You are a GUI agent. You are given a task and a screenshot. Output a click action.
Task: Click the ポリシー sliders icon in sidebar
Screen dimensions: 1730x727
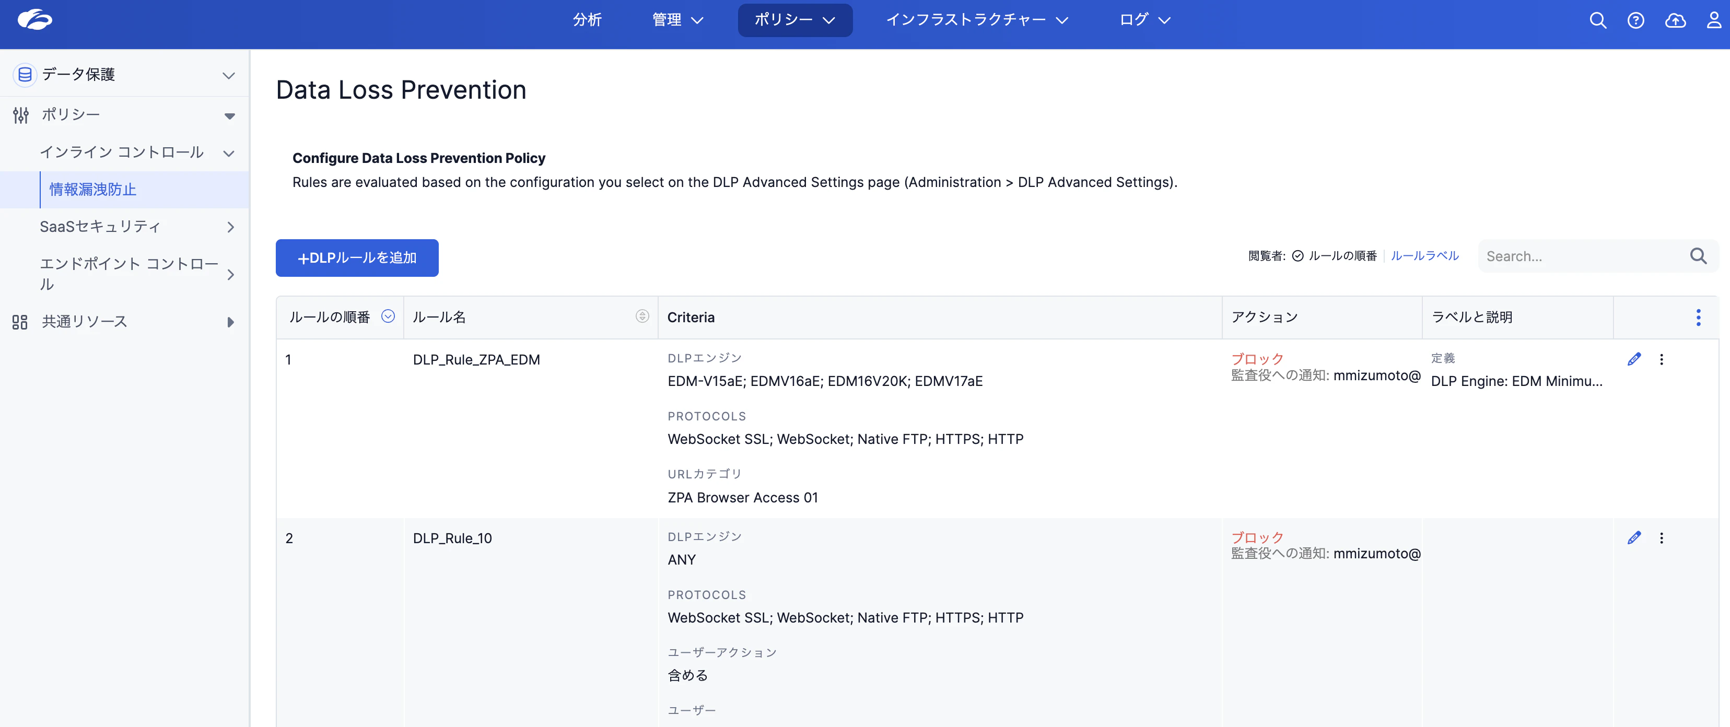click(21, 115)
